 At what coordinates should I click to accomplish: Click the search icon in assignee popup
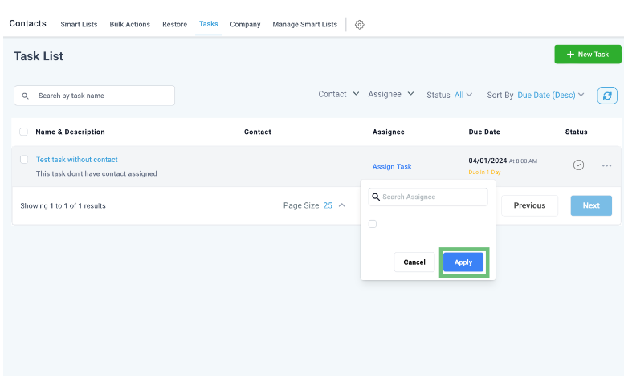coord(376,197)
